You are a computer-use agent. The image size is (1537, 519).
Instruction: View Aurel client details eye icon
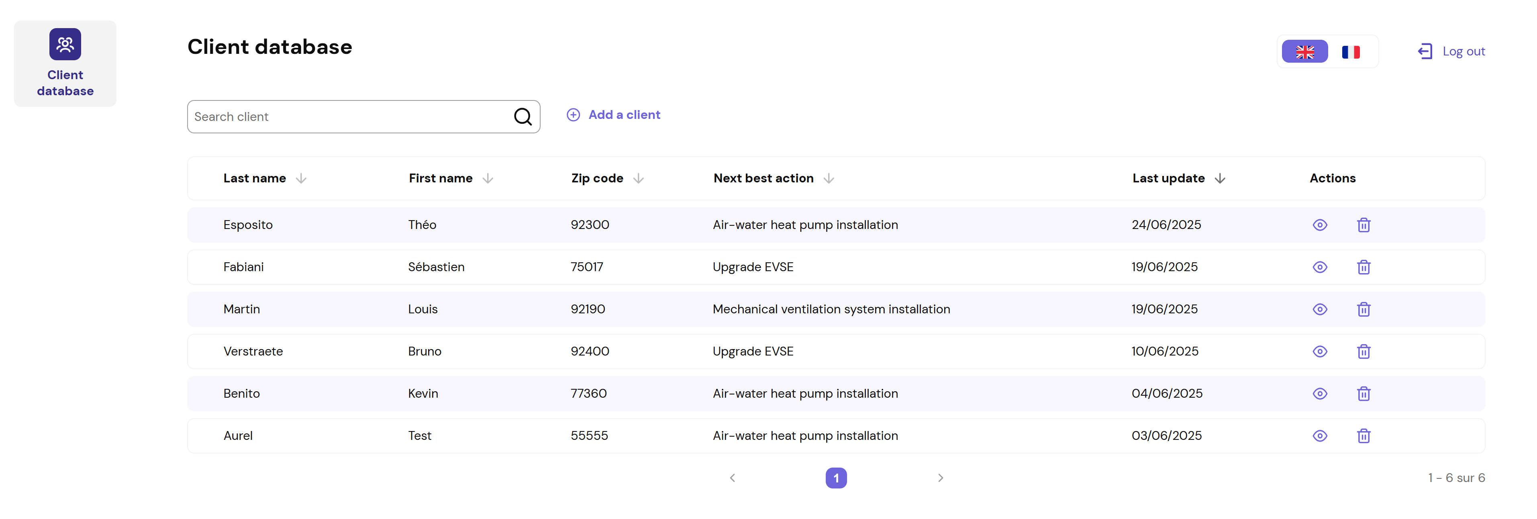(x=1320, y=436)
